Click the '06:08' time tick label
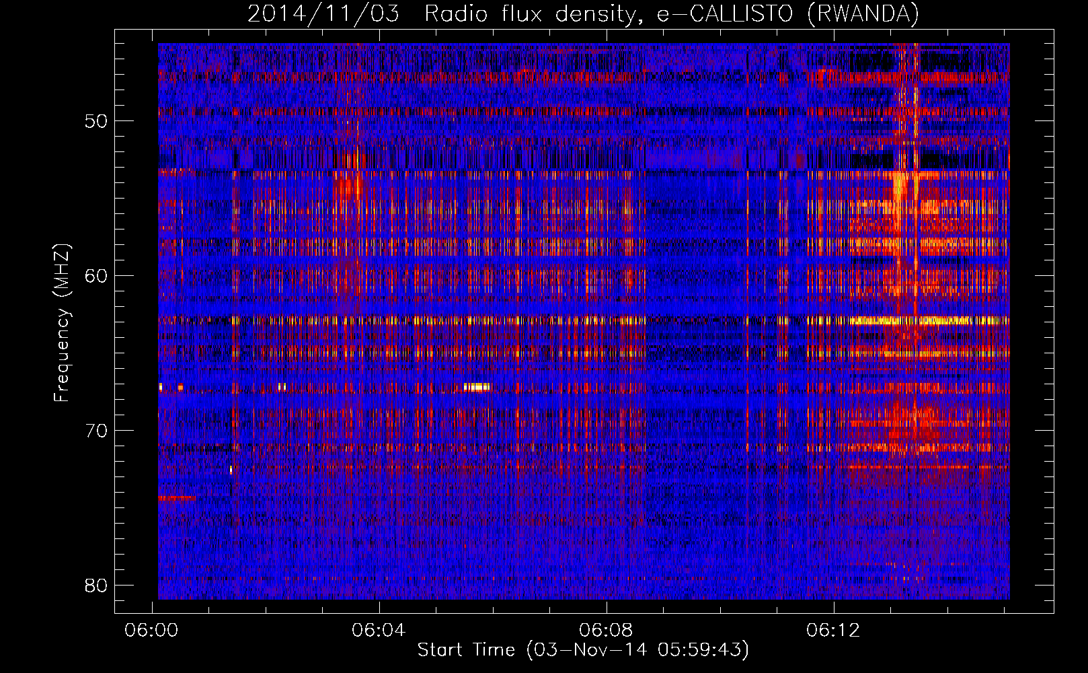 click(606, 631)
